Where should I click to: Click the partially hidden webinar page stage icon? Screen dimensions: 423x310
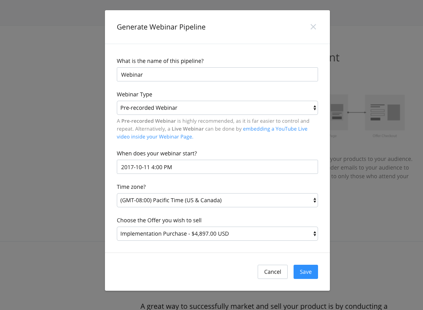(337, 113)
